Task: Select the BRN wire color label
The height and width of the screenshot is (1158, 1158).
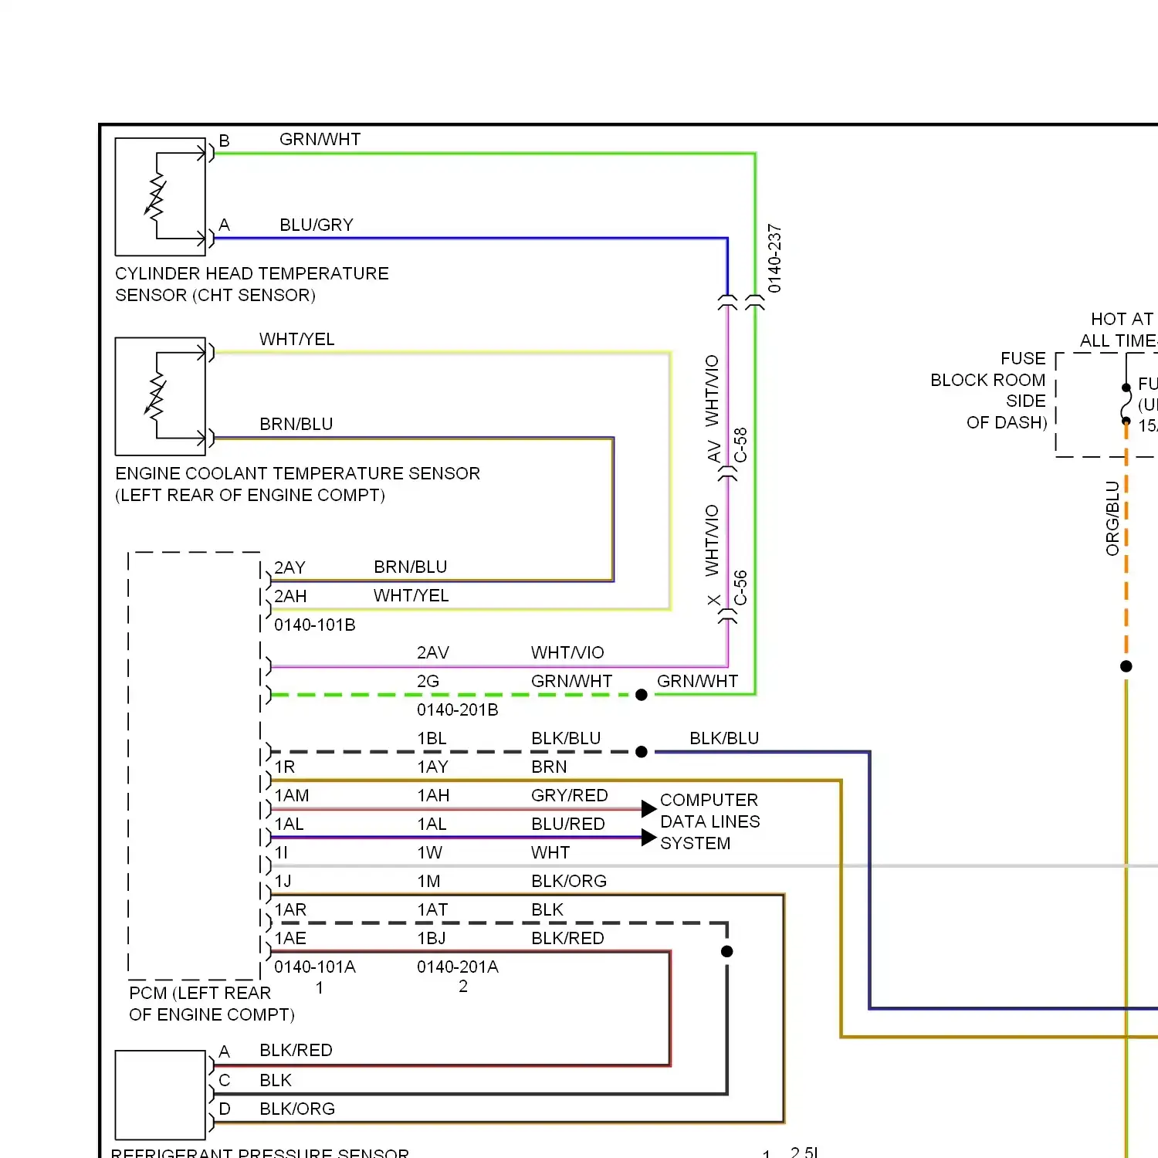Action: pyautogui.click(x=549, y=767)
